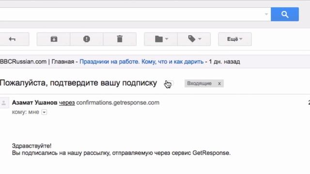Click sender name Азамат Ушанов

tap(34, 102)
